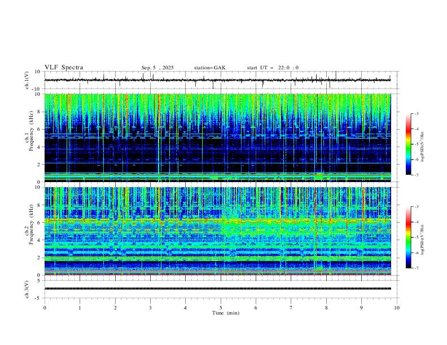The image size is (447, 345).
Task: Click the ch.1 spectrogram PSD color bar
Action: [x=408, y=144]
